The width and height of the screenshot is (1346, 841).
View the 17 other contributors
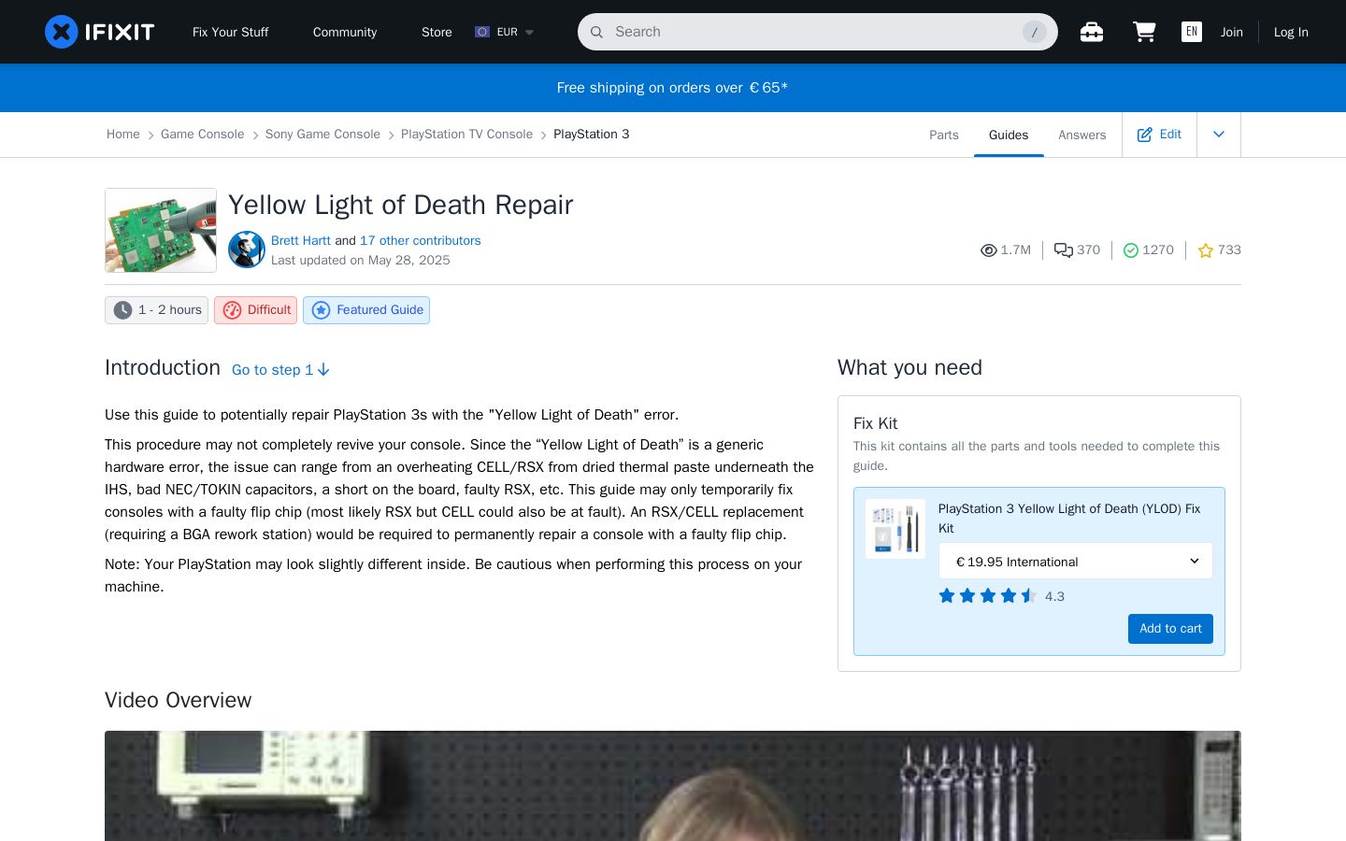tap(421, 240)
